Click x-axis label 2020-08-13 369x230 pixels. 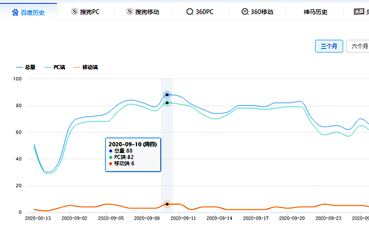(x=38, y=218)
